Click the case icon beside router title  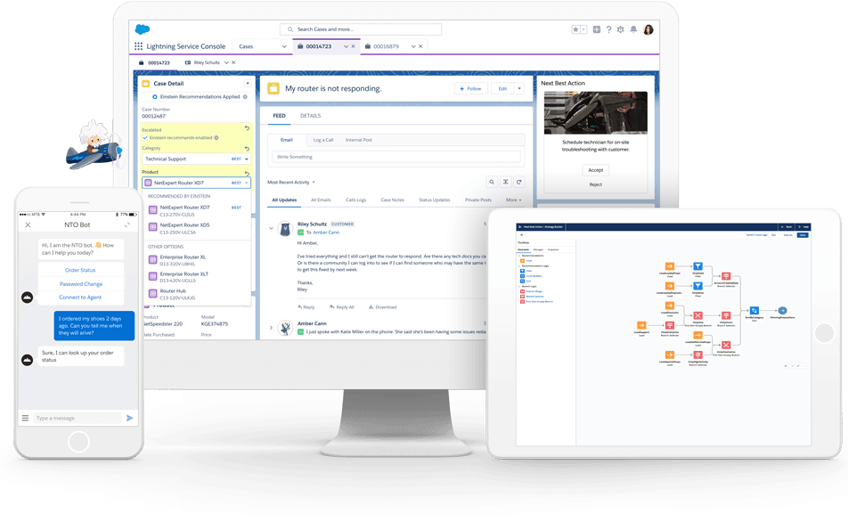click(x=273, y=88)
